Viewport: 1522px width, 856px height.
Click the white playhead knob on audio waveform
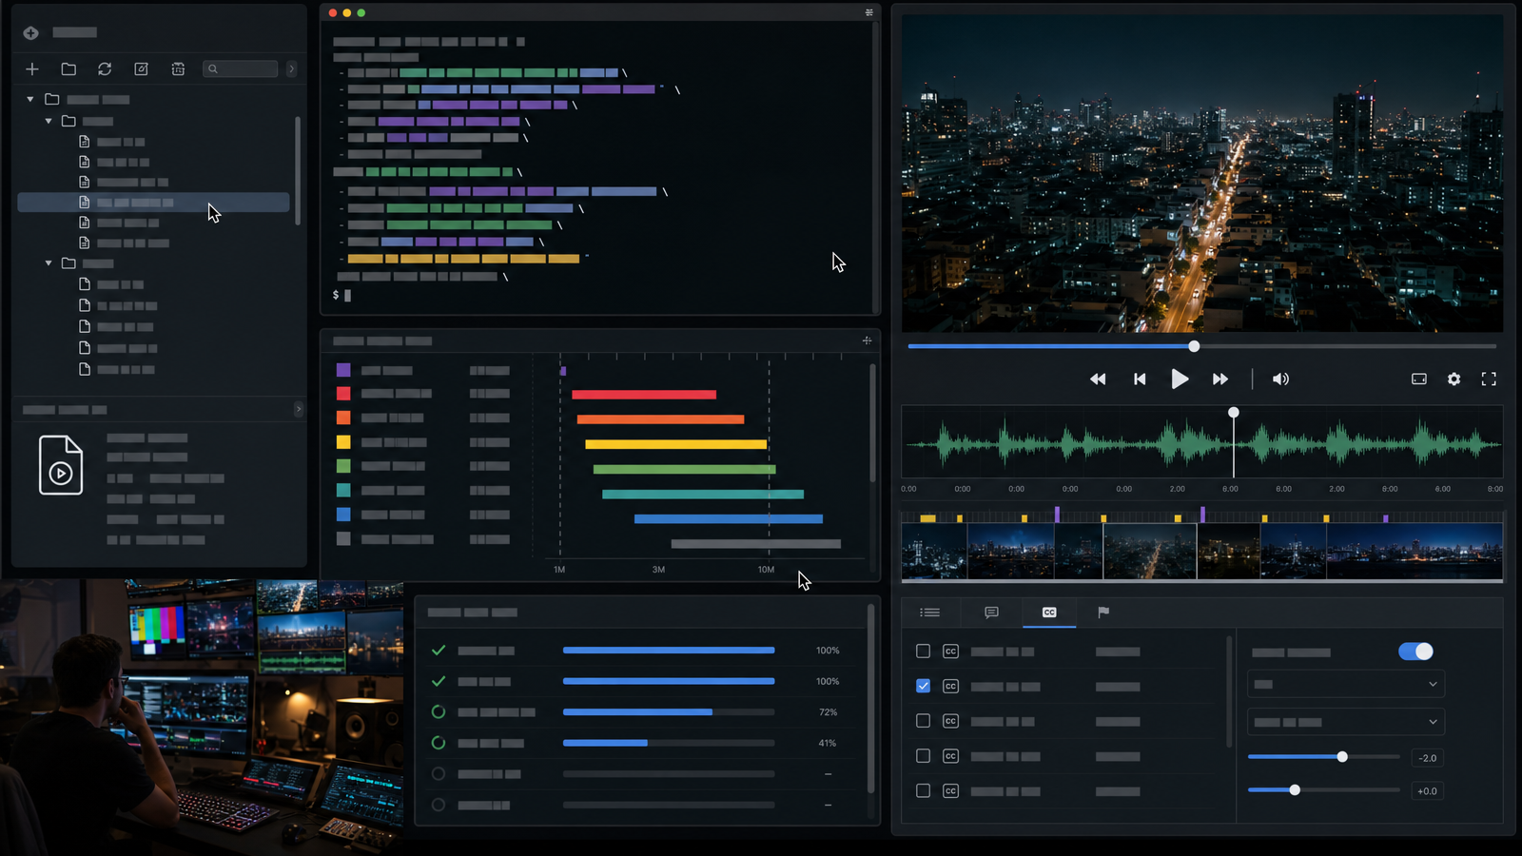coord(1234,413)
